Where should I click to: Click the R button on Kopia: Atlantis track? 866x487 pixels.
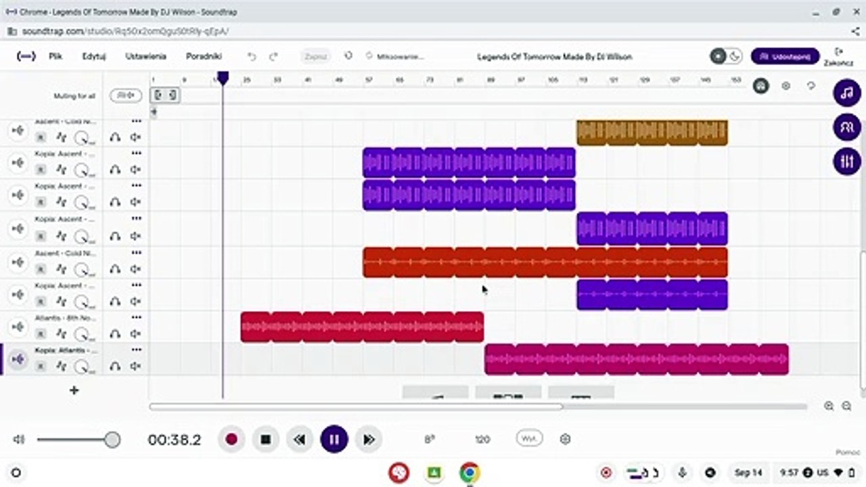41,367
